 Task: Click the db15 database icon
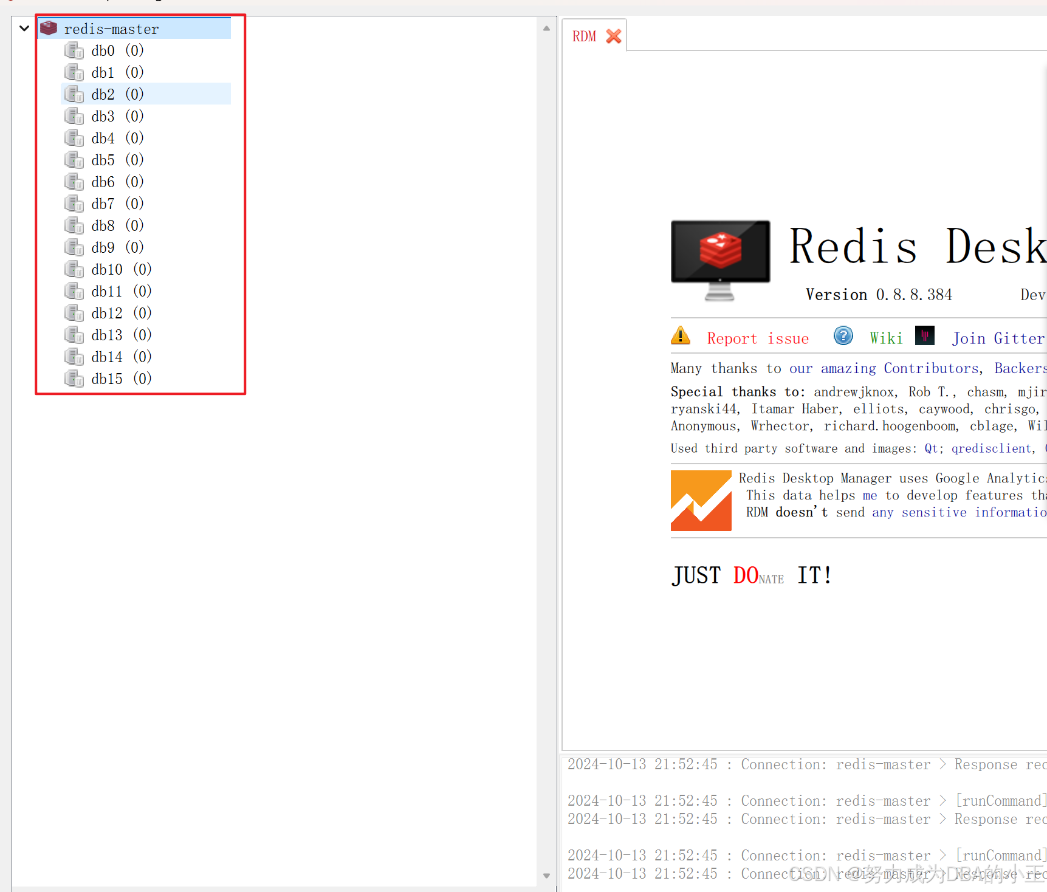coord(74,379)
